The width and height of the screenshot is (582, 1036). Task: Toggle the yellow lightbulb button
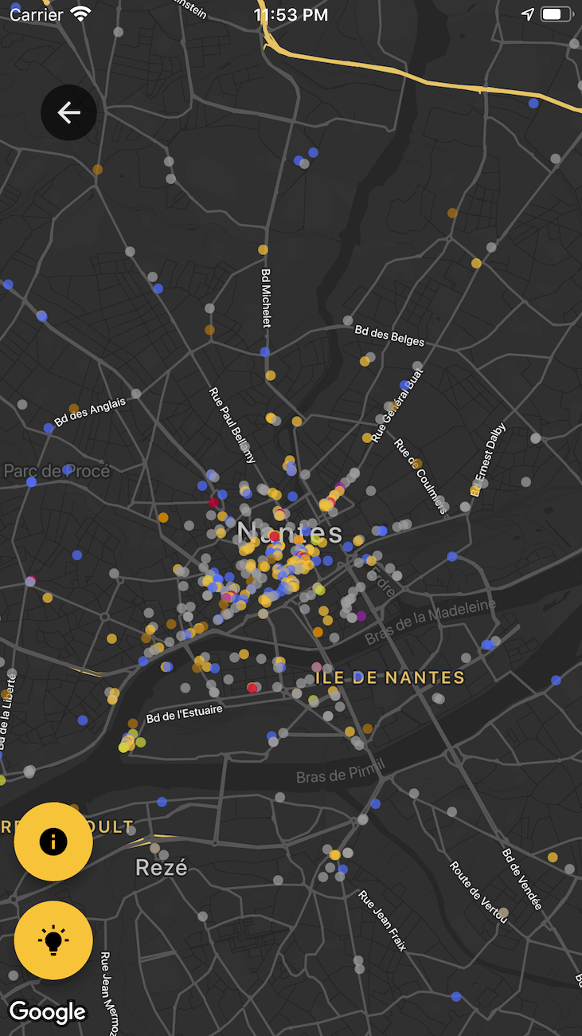coord(53,940)
